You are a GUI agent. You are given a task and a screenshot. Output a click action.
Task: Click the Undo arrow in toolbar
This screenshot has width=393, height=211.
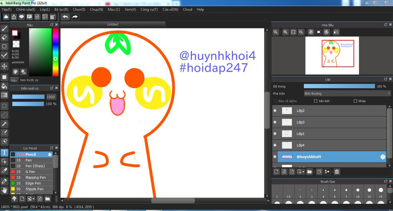point(65,17)
